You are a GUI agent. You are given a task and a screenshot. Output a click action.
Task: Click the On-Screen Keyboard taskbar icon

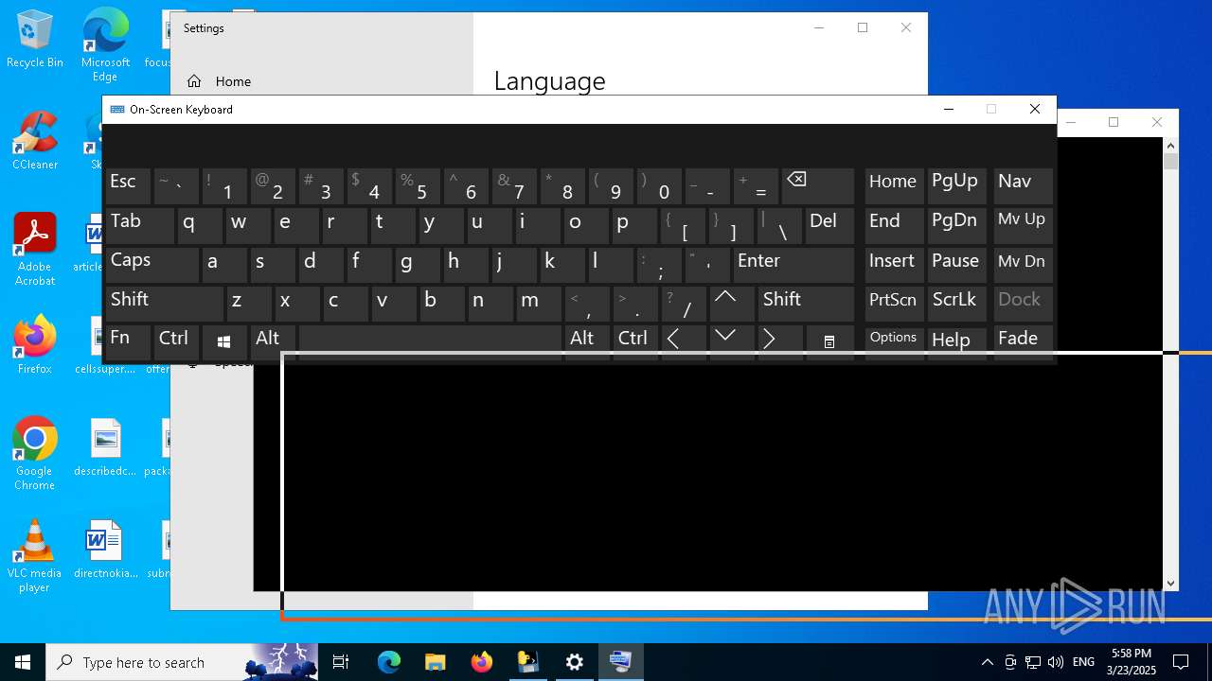pyautogui.click(x=621, y=662)
